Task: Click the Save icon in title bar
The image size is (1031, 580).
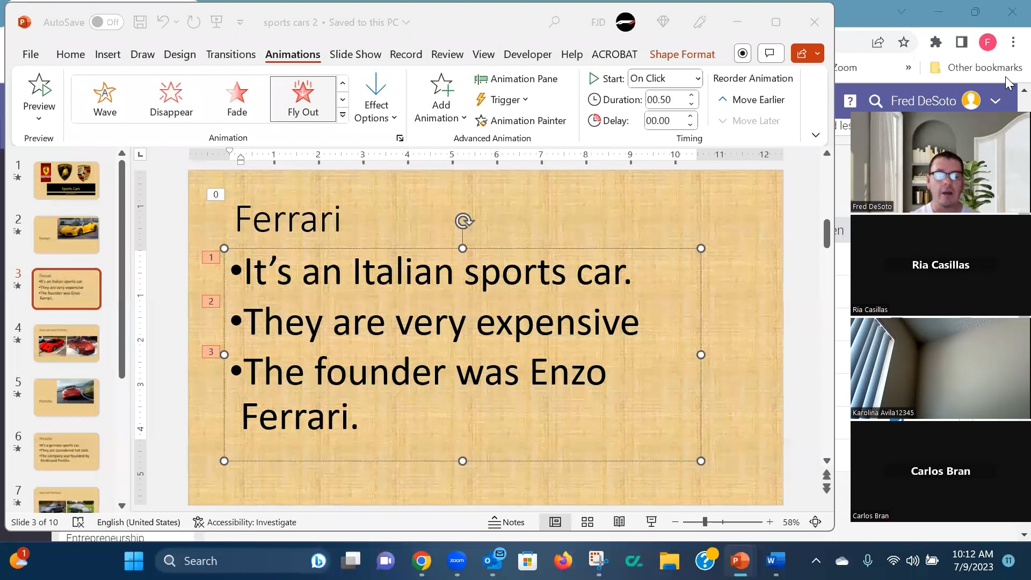Action: click(140, 22)
